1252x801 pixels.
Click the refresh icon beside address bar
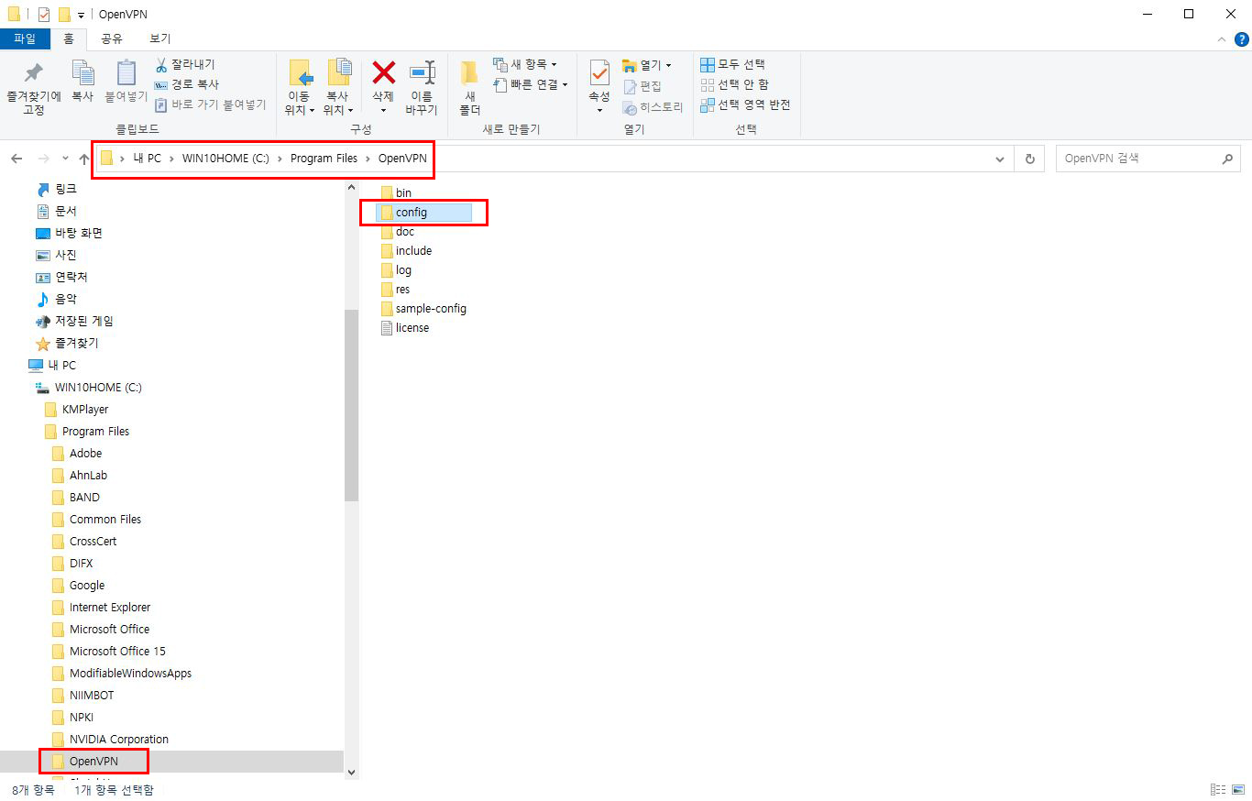[1029, 159]
